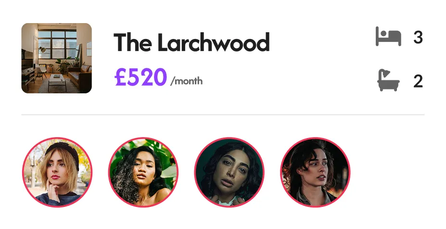The height and width of the screenshot is (229, 446).
Task: Click the bathroom count number 2
Action: tap(418, 81)
